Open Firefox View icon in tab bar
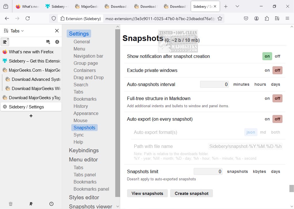 point(6,6)
